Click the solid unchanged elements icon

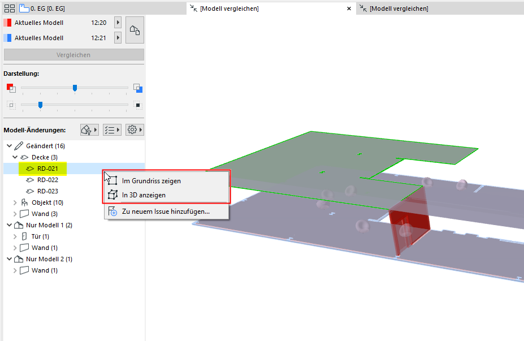(138, 105)
